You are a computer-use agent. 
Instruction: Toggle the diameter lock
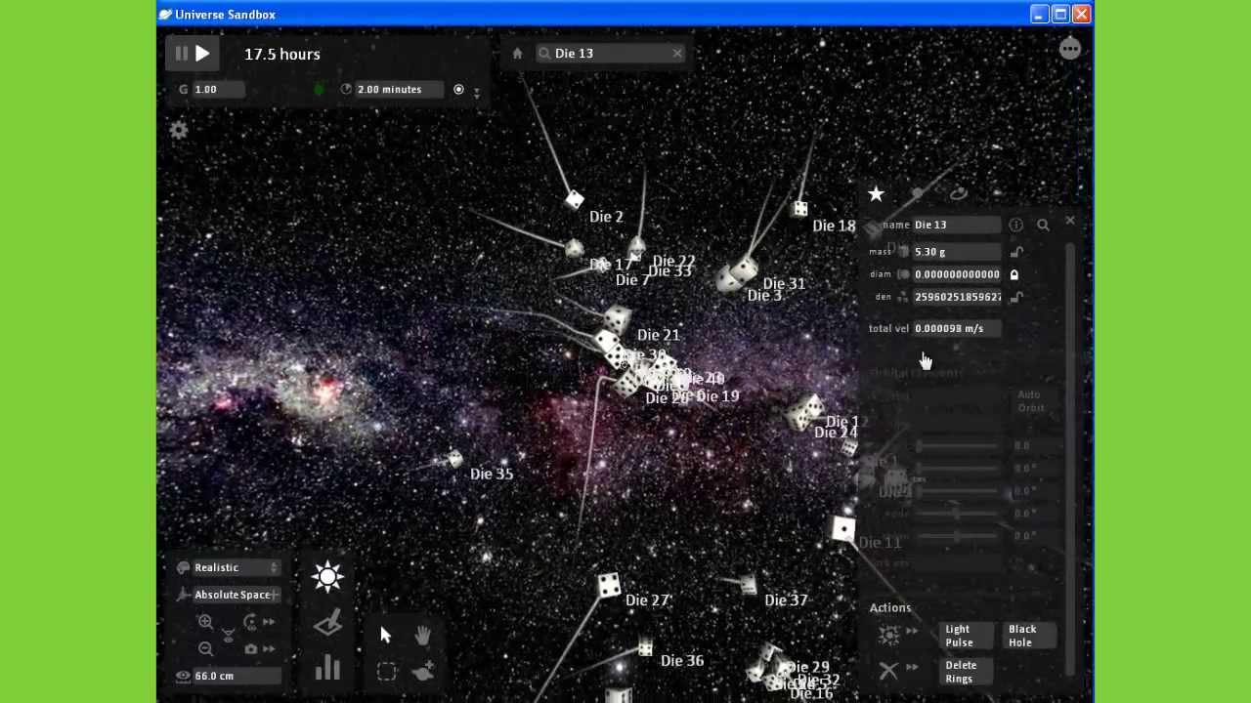click(1014, 274)
